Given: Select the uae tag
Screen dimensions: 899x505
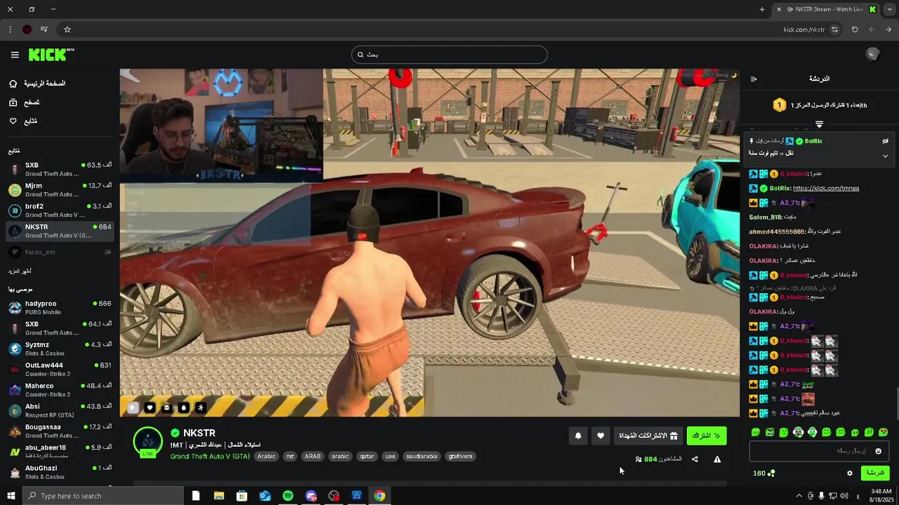Looking at the screenshot, I should (x=391, y=457).
